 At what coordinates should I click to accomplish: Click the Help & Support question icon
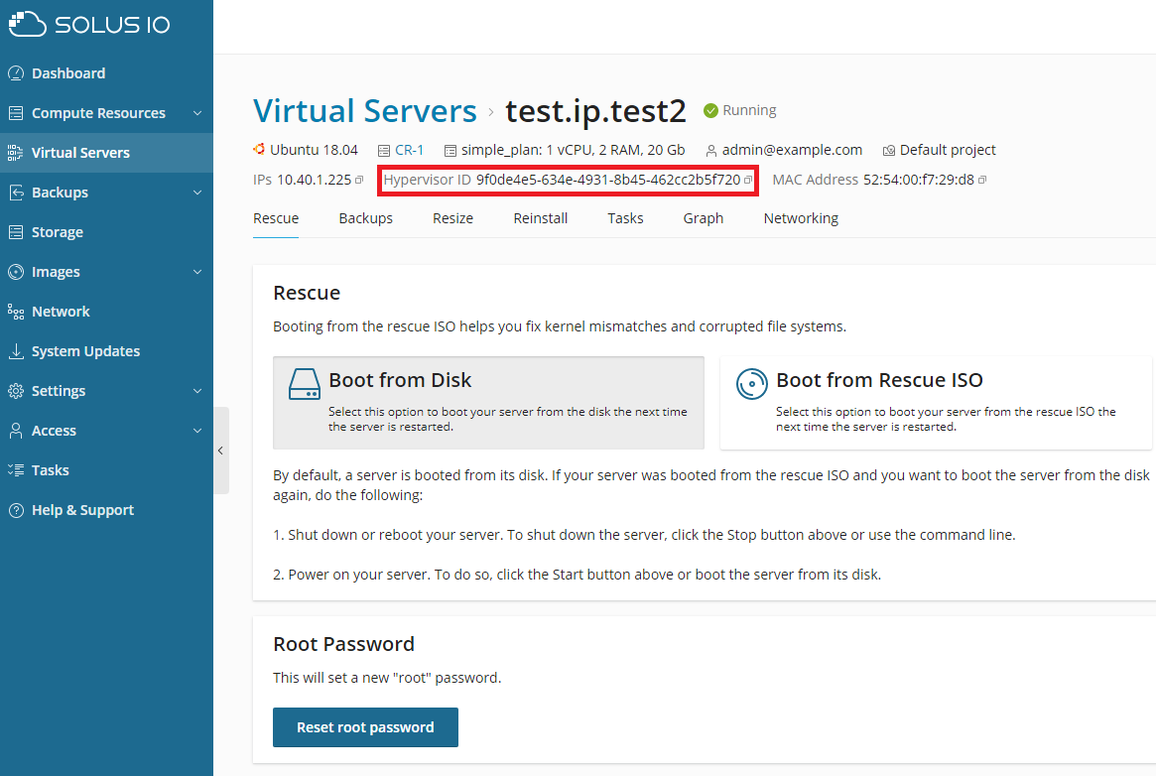coord(15,510)
